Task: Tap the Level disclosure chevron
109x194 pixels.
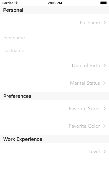Action: click(x=105, y=152)
